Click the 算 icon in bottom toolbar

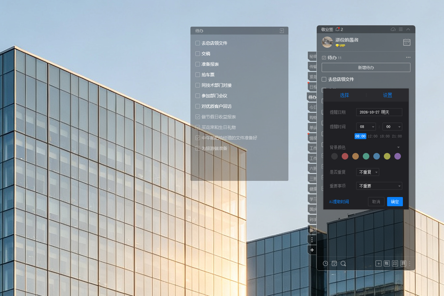point(403,263)
